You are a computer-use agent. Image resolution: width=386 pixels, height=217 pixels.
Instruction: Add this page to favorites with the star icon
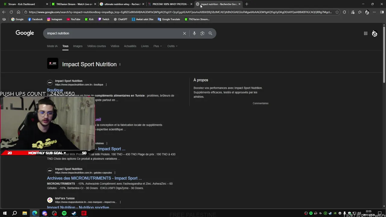tap(337, 12)
